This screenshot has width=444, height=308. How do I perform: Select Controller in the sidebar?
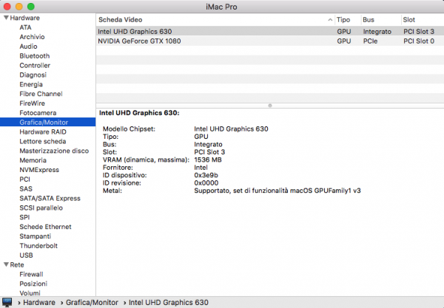35,65
